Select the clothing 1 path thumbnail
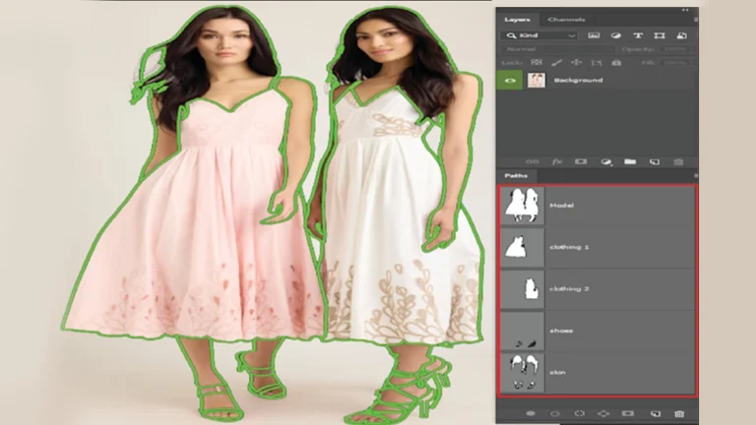Image resolution: width=756 pixels, height=425 pixels. tap(522, 247)
